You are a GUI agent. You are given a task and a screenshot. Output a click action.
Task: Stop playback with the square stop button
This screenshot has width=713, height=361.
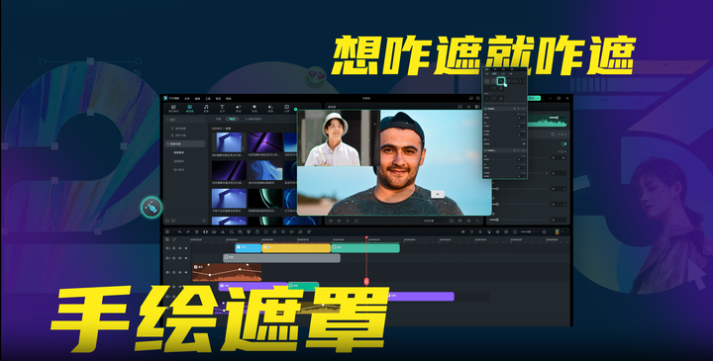356,221
